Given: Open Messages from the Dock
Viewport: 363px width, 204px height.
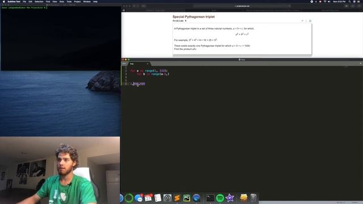Looking at the screenshot, I should click(138, 198).
